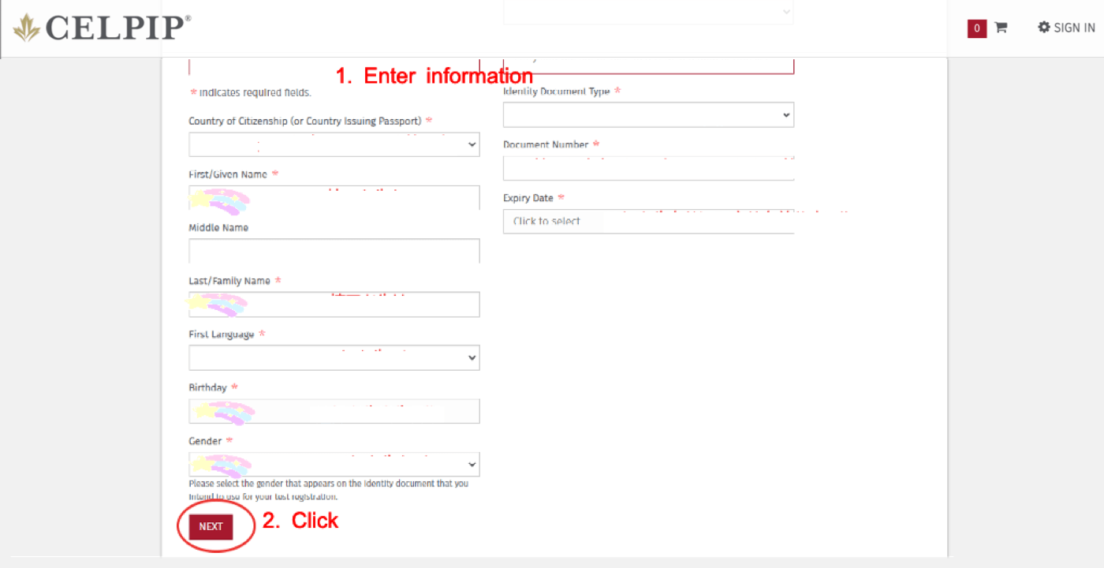Screen dimensions: 1104x568
Task: Click the CELPIP wordmark in the header
Action: click(x=118, y=28)
